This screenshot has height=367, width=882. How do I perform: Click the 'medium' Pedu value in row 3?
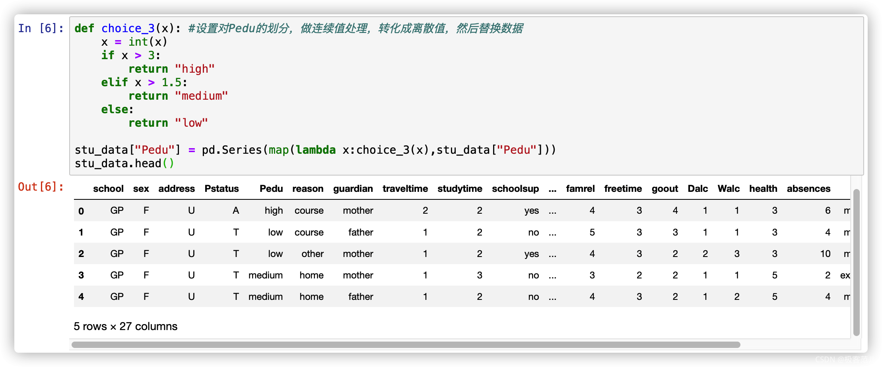(265, 275)
